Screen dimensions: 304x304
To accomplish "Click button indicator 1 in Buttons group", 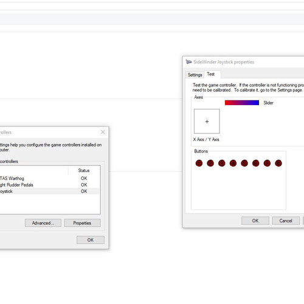I will click(199, 163).
